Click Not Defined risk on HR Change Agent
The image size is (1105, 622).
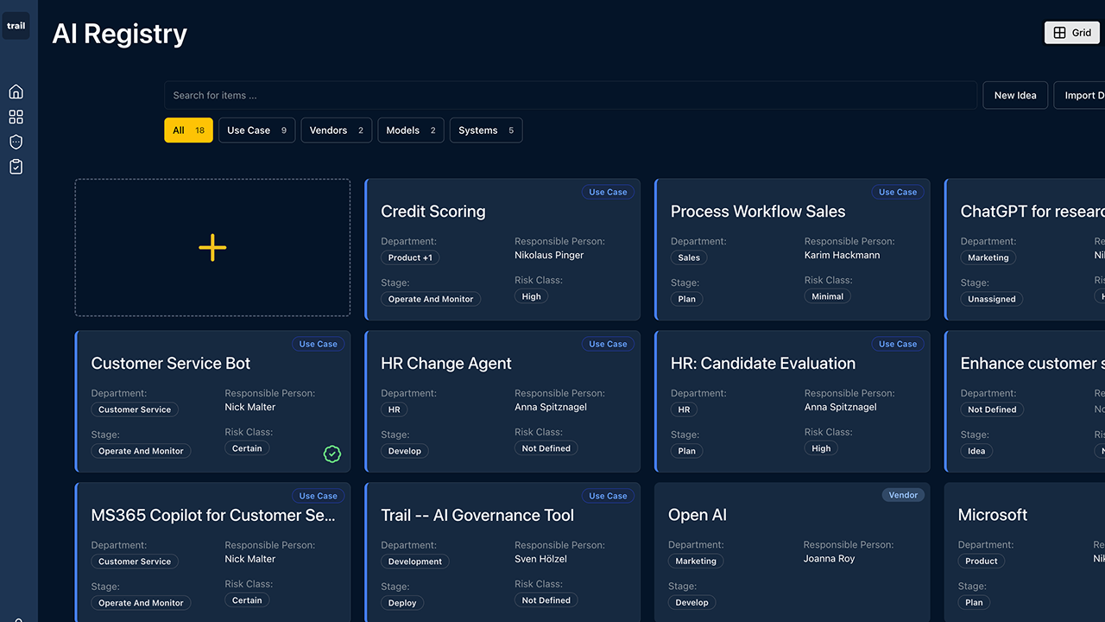(546, 448)
